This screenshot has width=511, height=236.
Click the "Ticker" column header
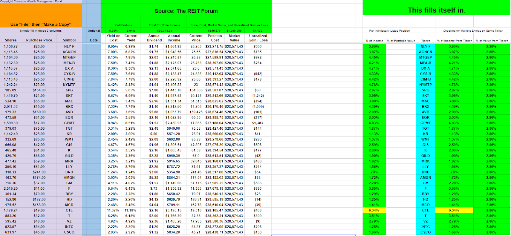tap(426, 41)
